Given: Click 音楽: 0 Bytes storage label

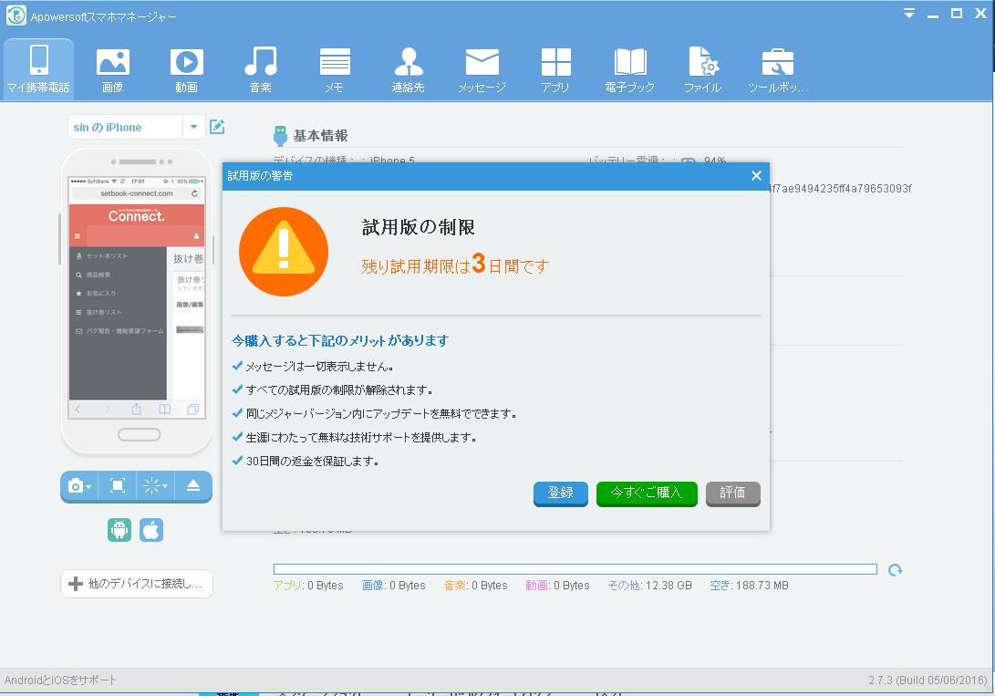Looking at the screenshot, I should tap(476, 586).
